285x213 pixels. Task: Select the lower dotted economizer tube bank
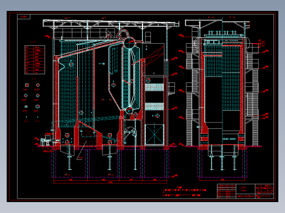155,106
